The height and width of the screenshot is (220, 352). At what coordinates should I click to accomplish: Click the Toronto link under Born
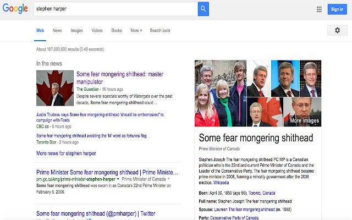point(254,193)
